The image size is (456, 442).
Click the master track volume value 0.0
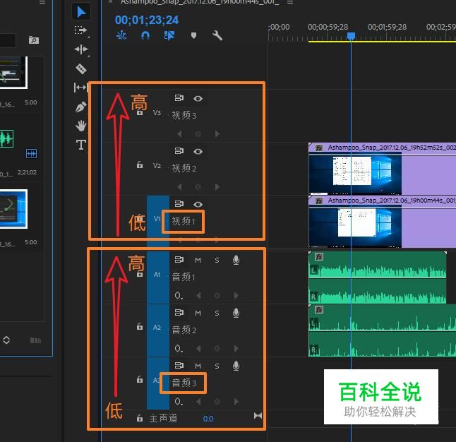[x=208, y=419]
